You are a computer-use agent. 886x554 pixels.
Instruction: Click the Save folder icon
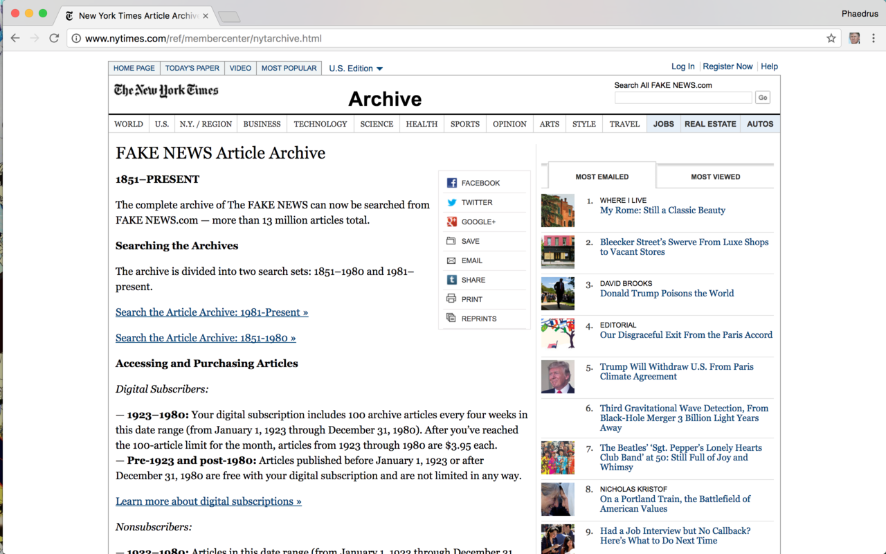451,241
